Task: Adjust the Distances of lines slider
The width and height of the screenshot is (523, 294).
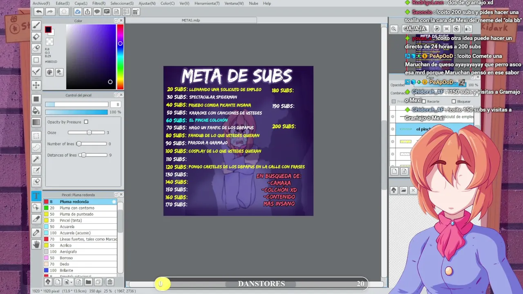Action: (93, 155)
